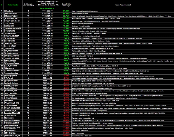Select the @TbPortal handle cell

(13, 78)
